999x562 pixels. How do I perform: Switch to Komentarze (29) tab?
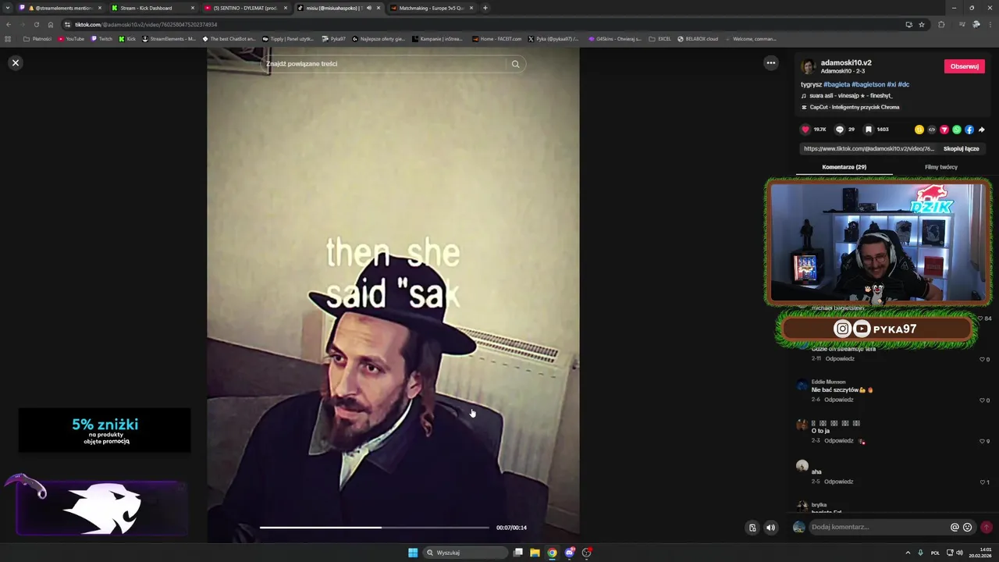[x=844, y=167]
